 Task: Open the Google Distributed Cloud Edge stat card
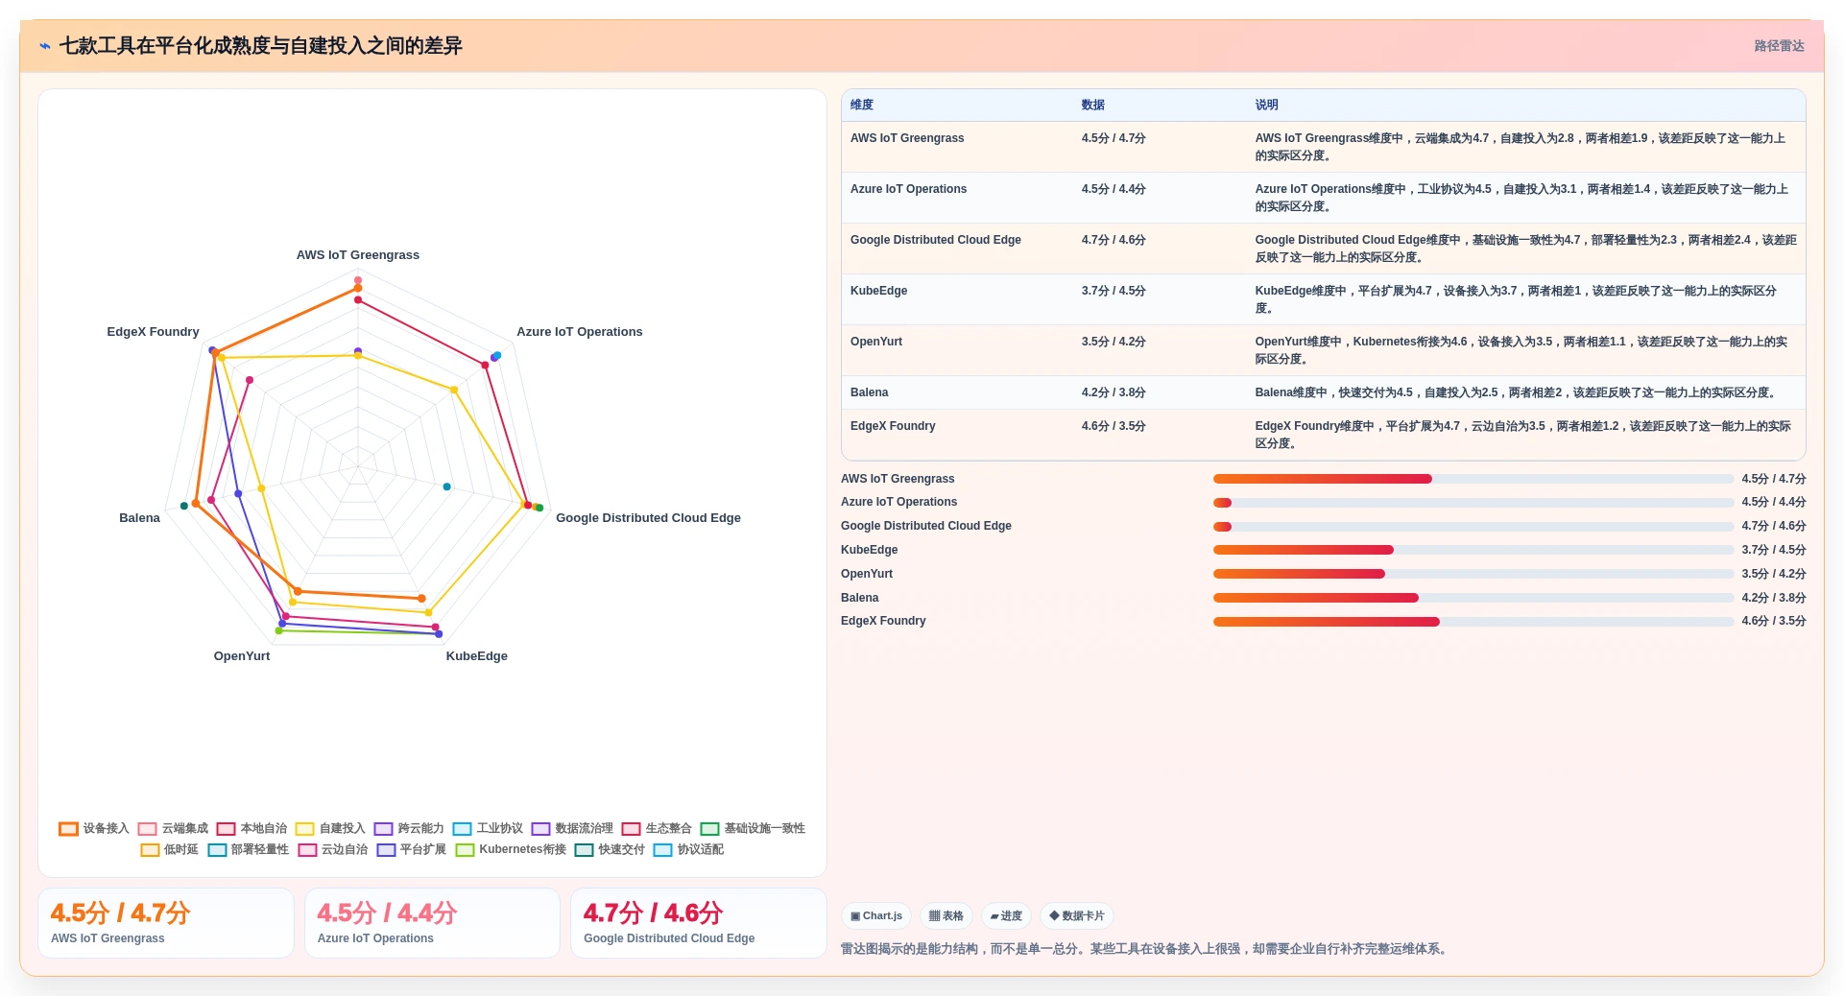(x=699, y=923)
